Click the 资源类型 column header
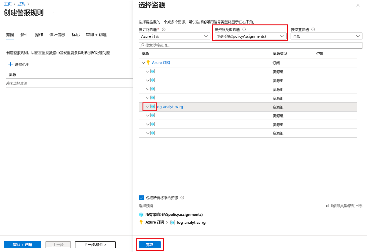 click(x=280, y=54)
